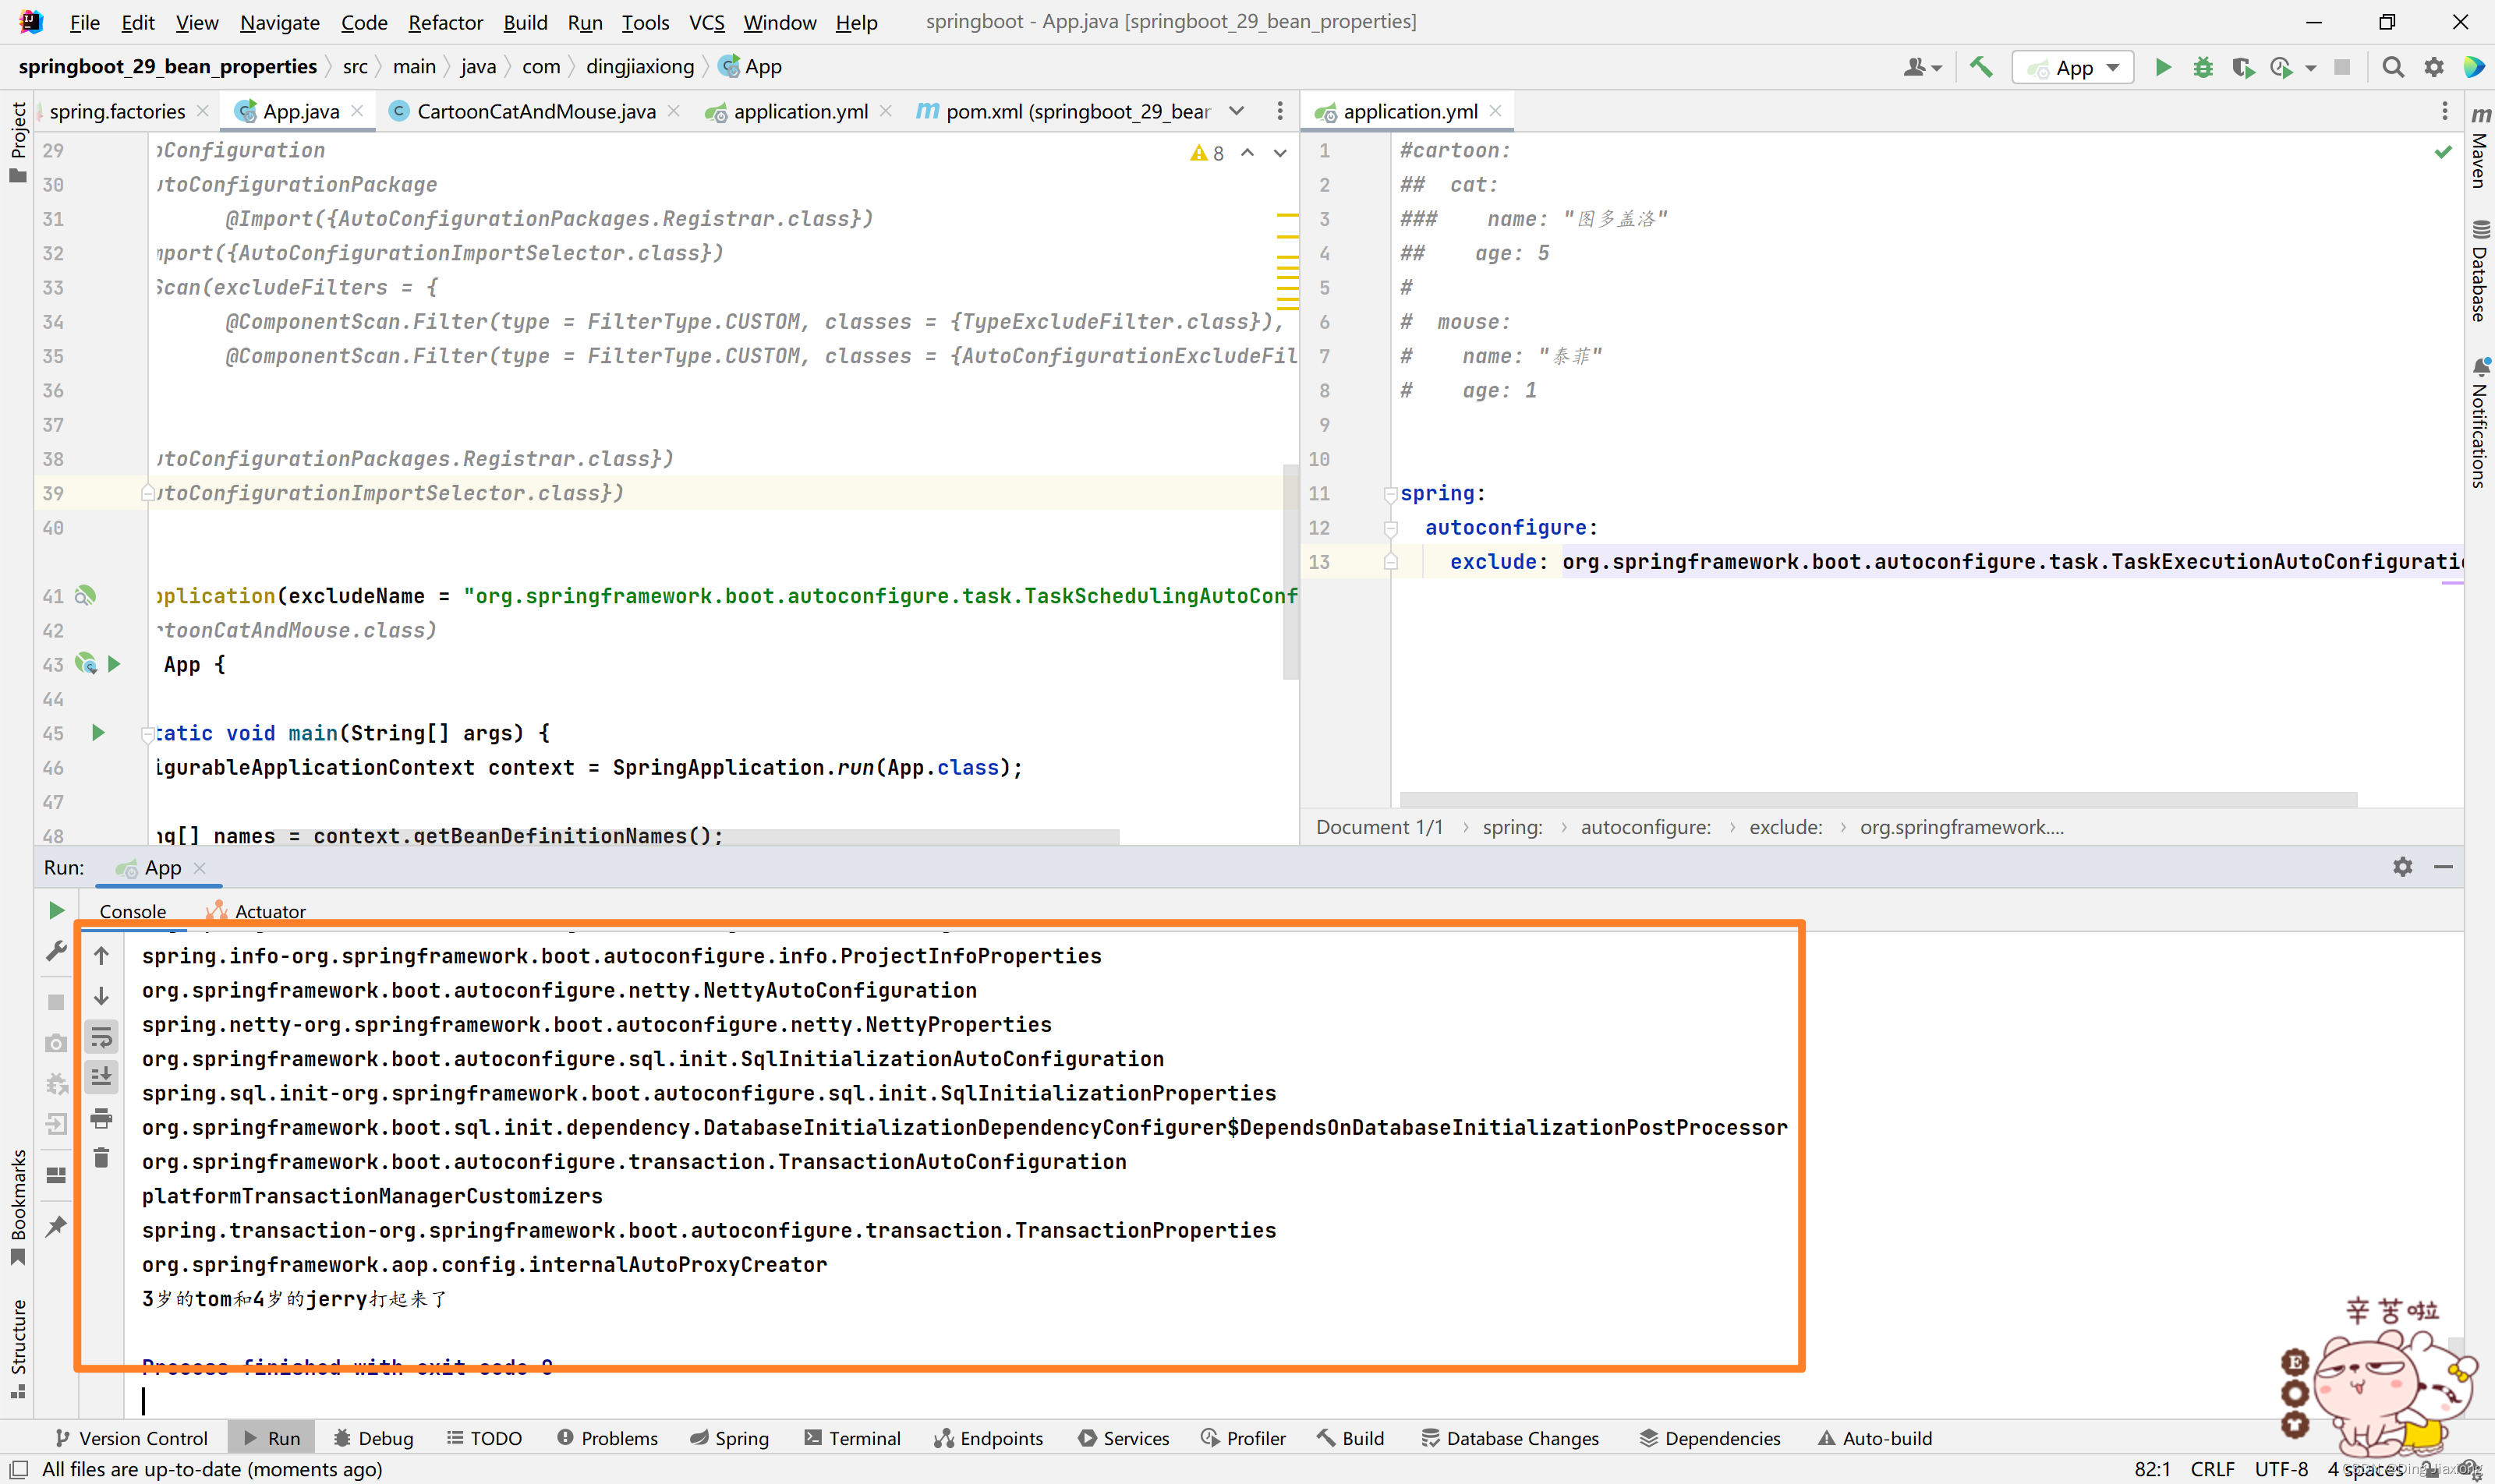Clear console with trash icon
Screen dimensions: 2495x1484
(x=101, y=1158)
